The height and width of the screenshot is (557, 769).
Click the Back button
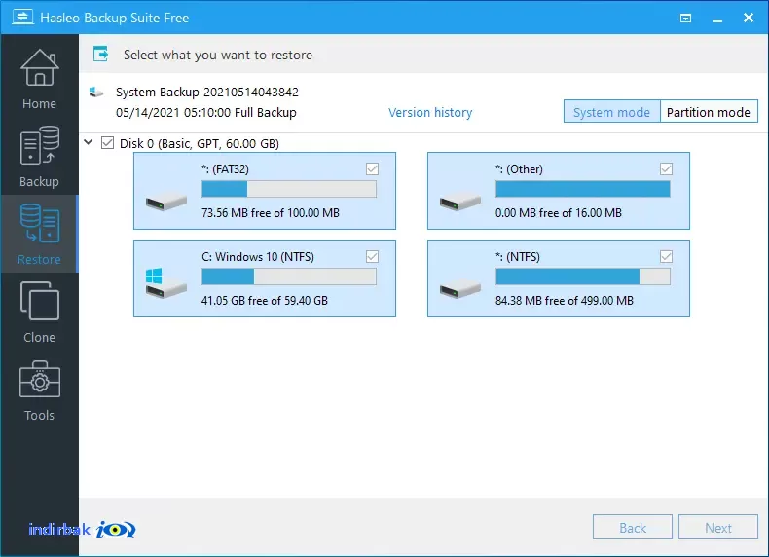(632, 528)
